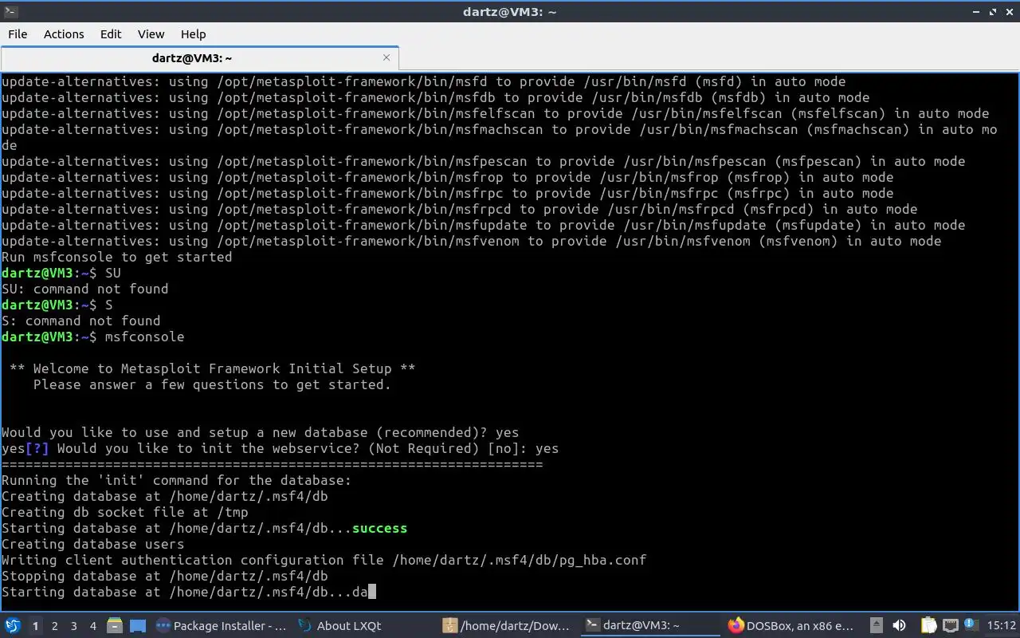Open the clipboard manager tray icon
This screenshot has width=1020, height=638.
point(929,626)
